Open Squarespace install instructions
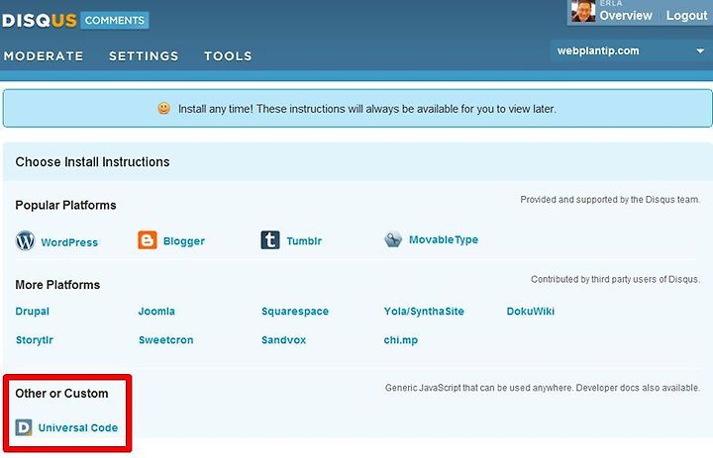The height and width of the screenshot is (458, 713). click(295, 312)
